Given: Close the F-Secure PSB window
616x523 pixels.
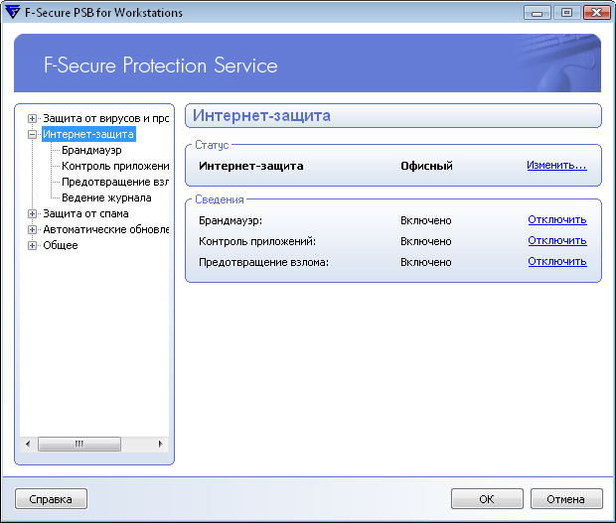Looking at the screenshot, I should (596, 13).
